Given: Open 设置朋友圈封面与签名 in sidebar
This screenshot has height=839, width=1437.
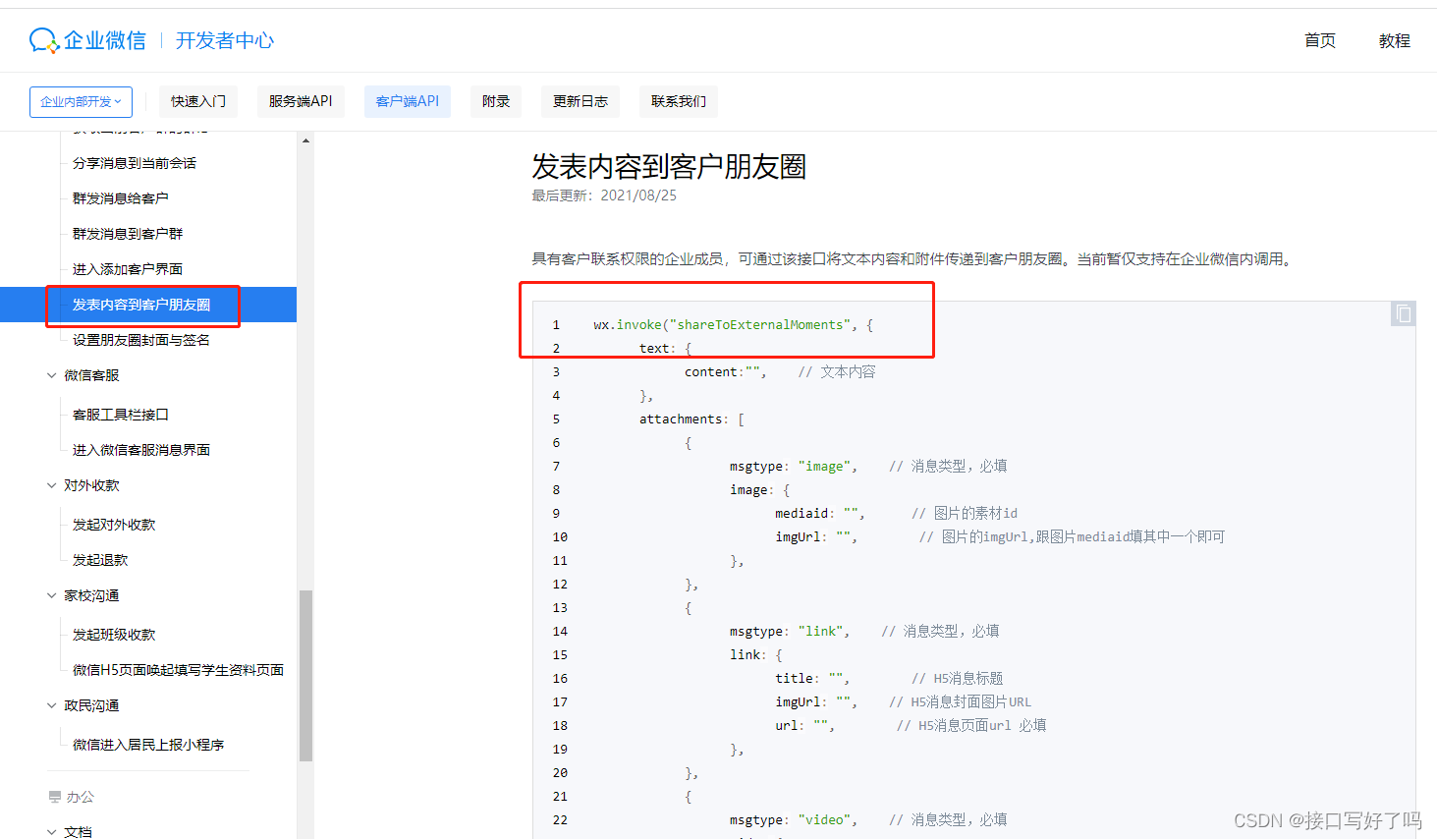Looking at the screenshot, I should pyautogui.click(x=141, y=340).
